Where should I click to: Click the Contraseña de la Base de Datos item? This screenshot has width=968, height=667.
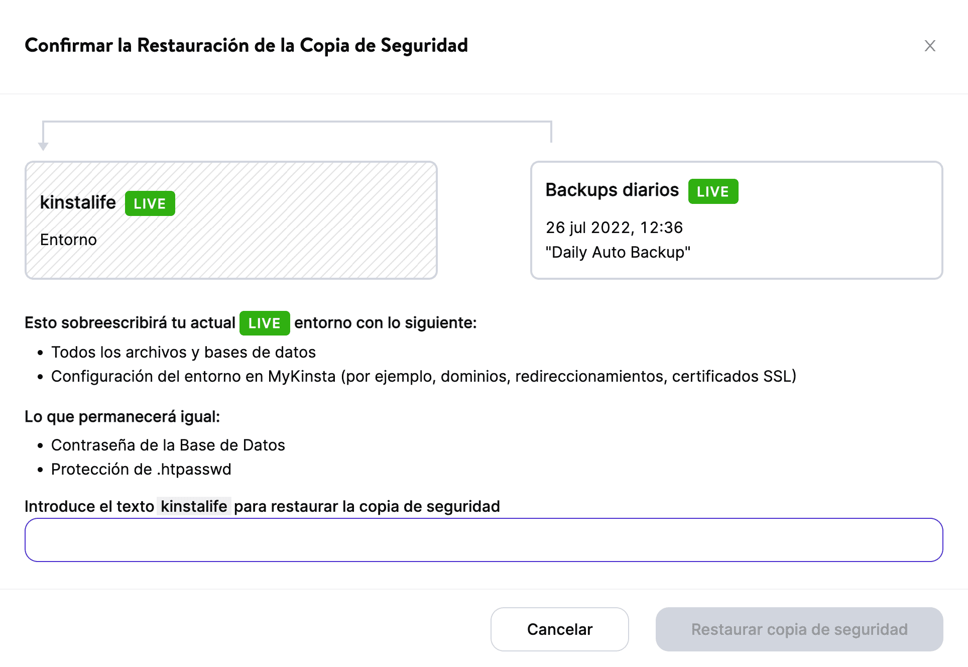(168, 445)
